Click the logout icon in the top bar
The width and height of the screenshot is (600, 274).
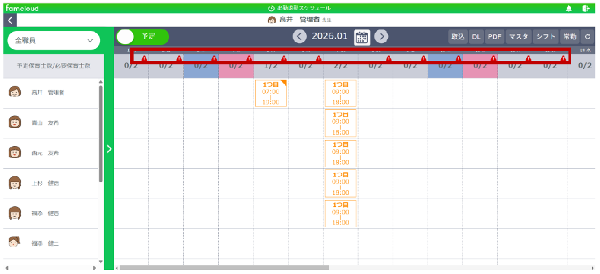pyautogui.click(x=587, y=8)
